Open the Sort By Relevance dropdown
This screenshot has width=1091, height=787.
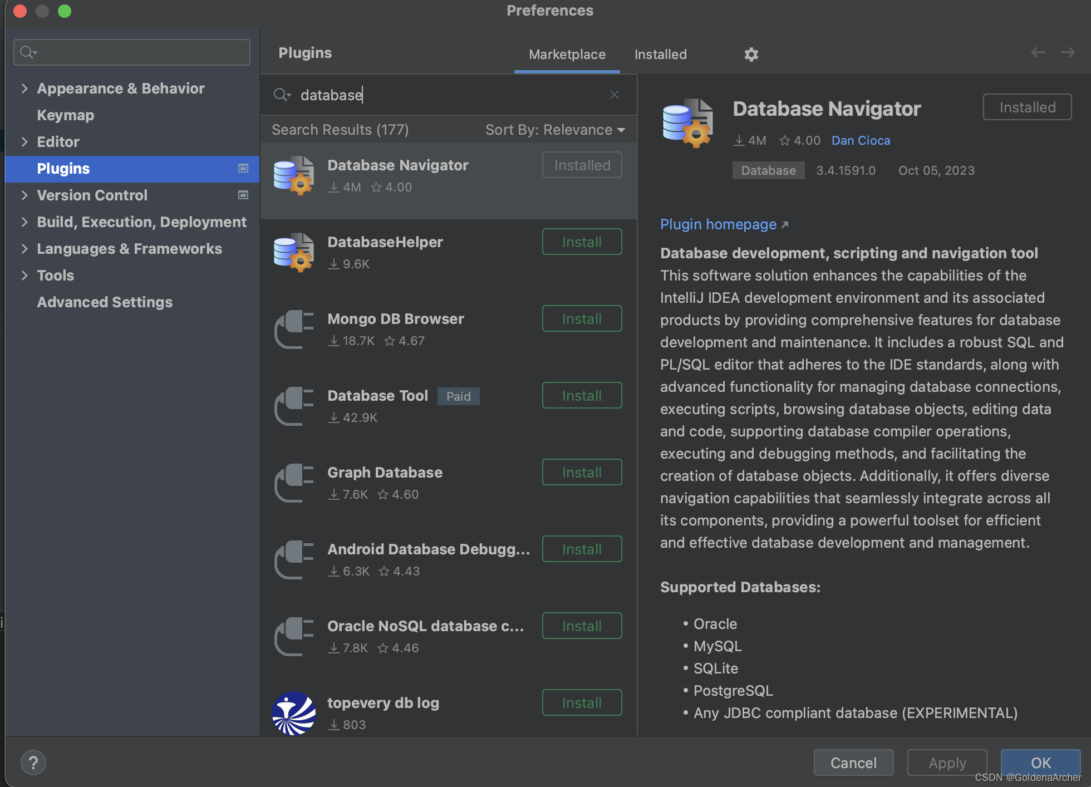pos(553,129)
